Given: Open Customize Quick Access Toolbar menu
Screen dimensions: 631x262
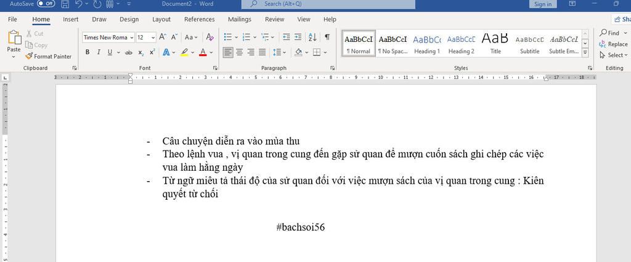Looking at the screenshot, I should (129, 4).
